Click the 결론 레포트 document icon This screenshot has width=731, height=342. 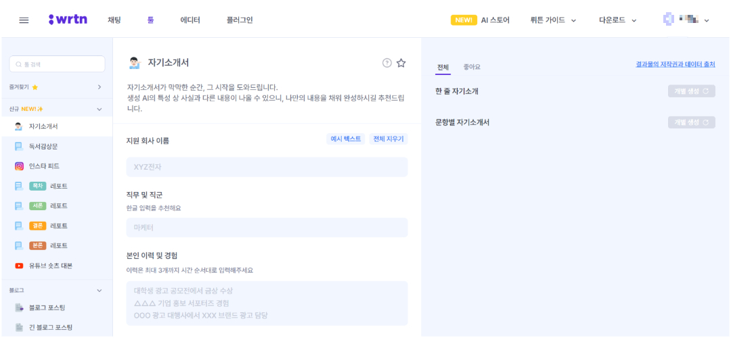pyautogui.click(x=19, y=226)
